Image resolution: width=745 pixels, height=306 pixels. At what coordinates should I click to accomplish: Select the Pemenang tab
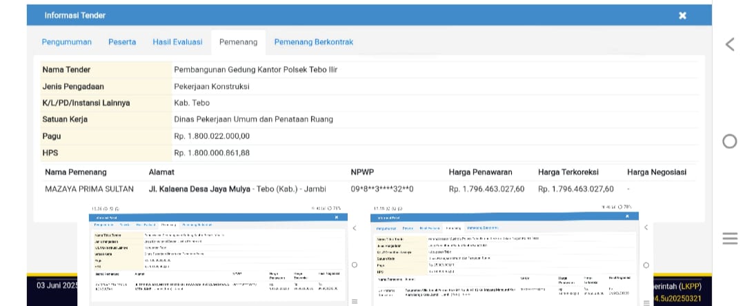[x=238, y=42]
